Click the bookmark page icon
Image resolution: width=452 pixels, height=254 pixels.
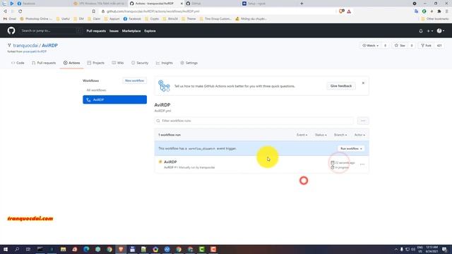pyautogui.click(x=94, y=11)
